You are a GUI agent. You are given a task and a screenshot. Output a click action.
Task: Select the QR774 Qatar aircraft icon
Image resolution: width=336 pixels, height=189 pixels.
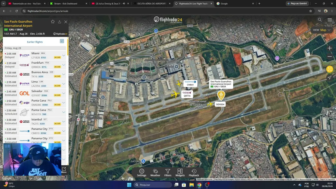click(x=175, y=94)
